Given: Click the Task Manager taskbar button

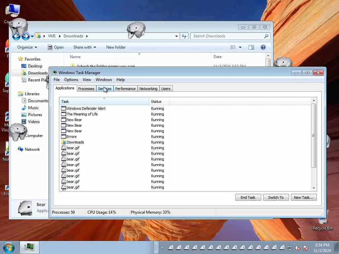Looking at the screenshot, I should point(29,247).
